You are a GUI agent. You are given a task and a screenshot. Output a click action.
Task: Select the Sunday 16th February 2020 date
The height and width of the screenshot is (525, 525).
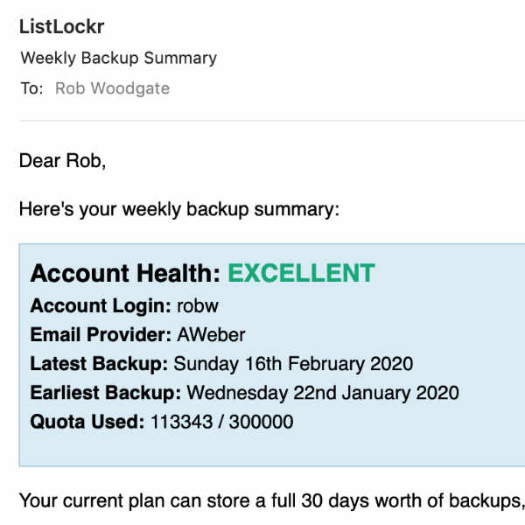click(x=293, y=364)
